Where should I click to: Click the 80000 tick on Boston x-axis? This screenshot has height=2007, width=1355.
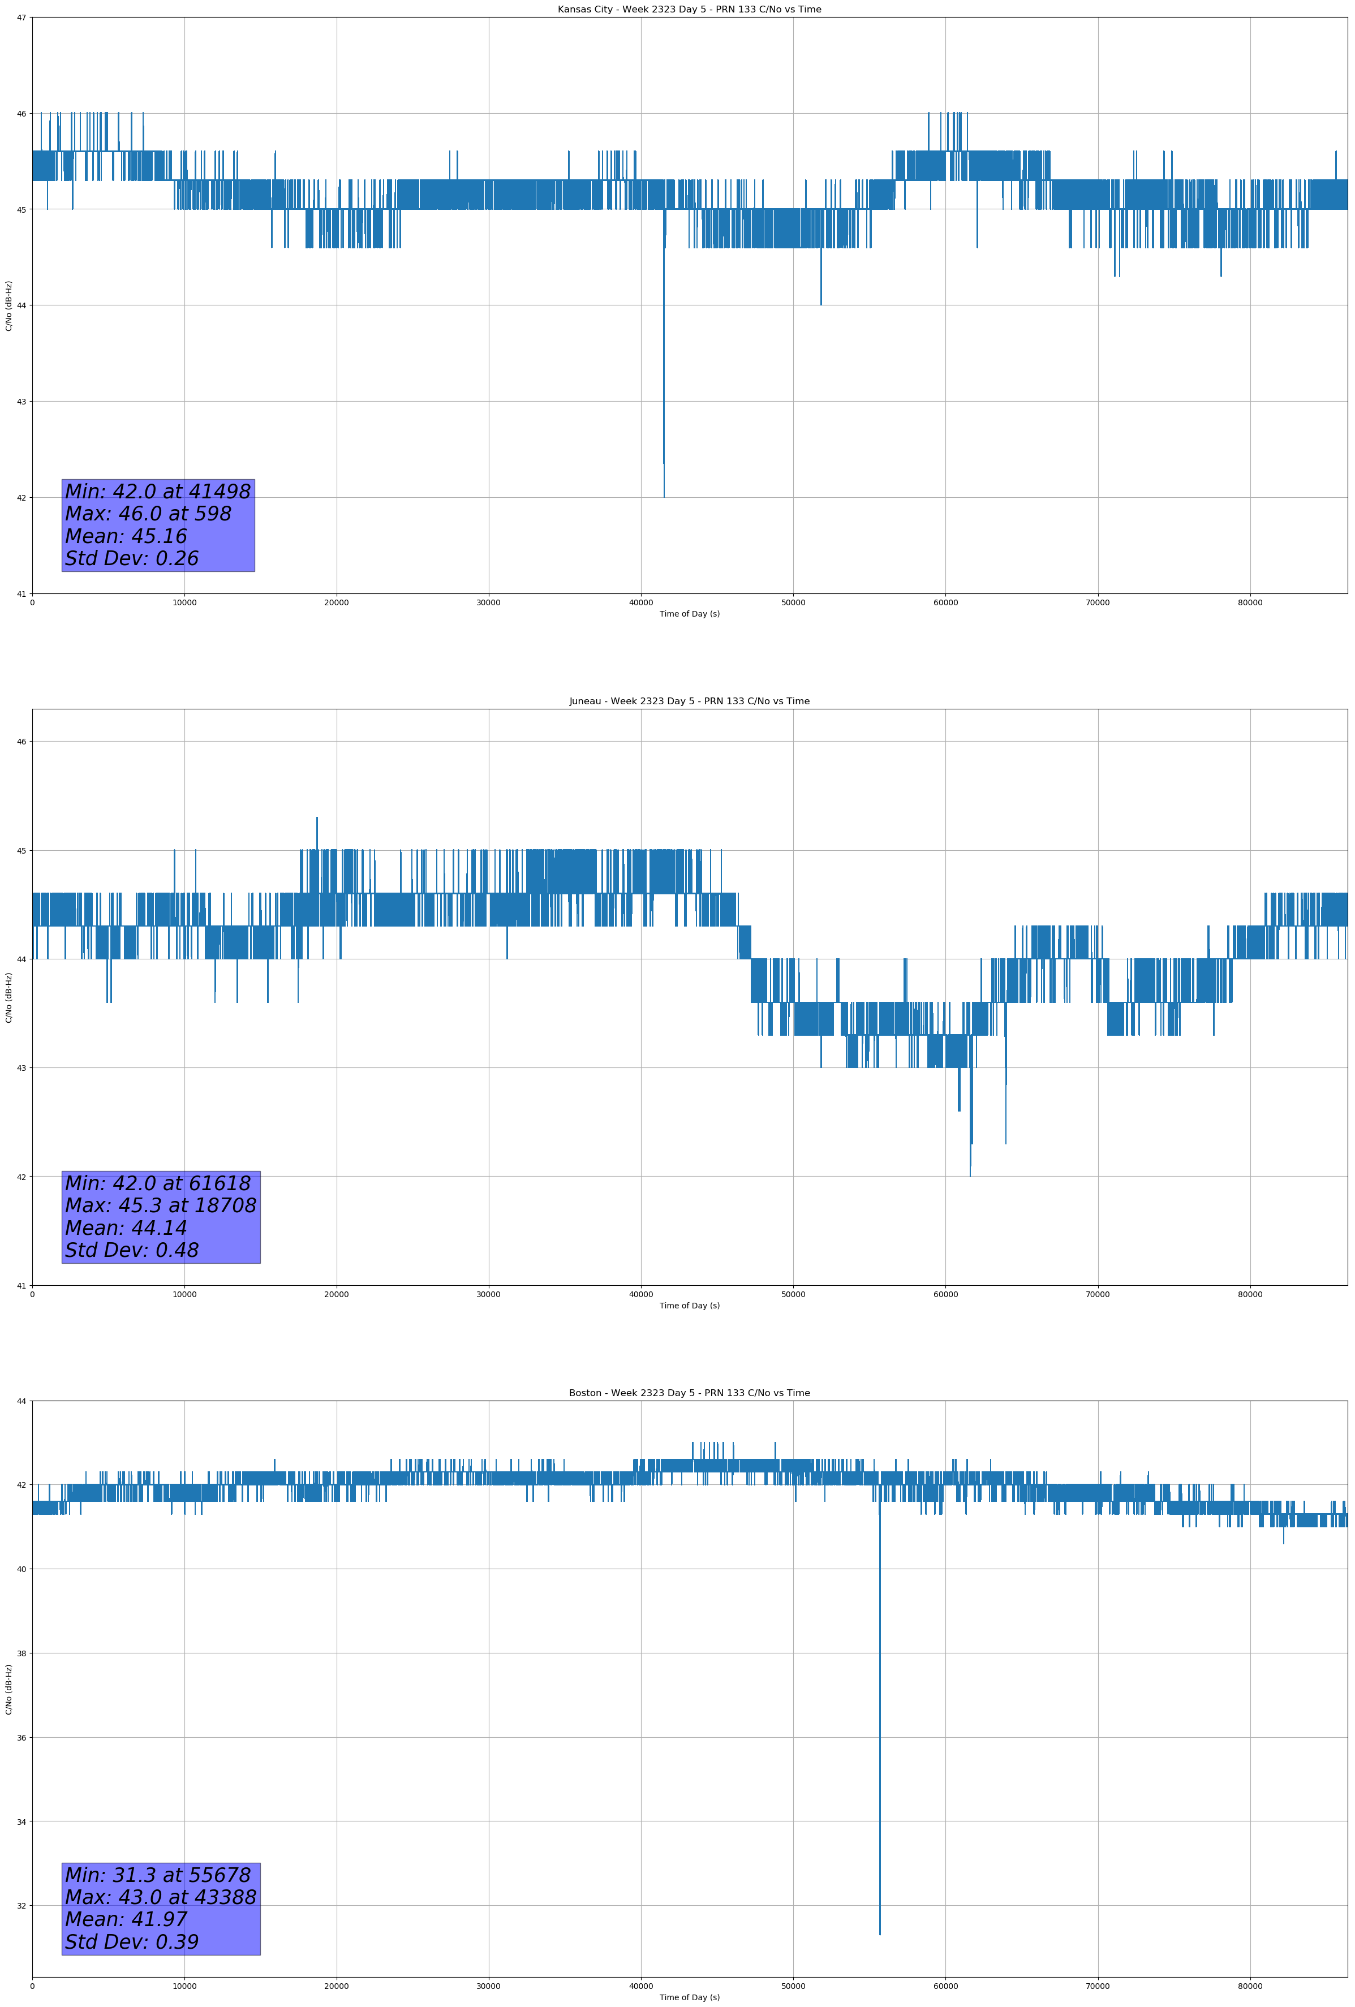pyautogui.click(x=1250, y=1986)
